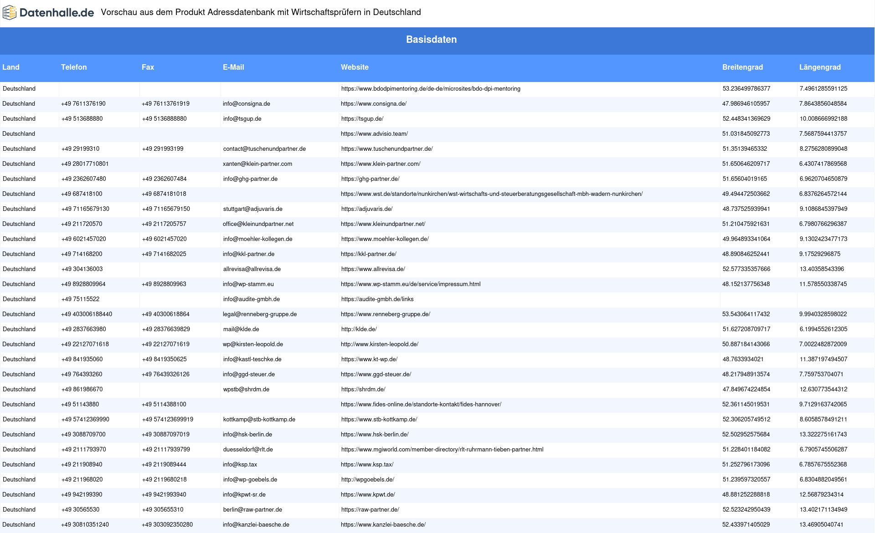The width and height of the screenshot is (875, 533).
Task: Select office@kleinundpartner.net email
Action: [258, 224]
